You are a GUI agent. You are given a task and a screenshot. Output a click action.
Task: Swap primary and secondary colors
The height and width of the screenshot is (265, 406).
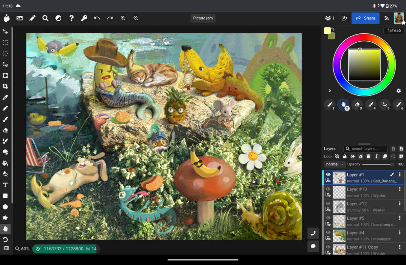(x=333, y=29)
